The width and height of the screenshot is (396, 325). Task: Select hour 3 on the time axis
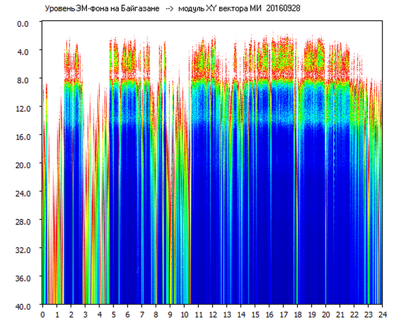[x=85, y=315]
